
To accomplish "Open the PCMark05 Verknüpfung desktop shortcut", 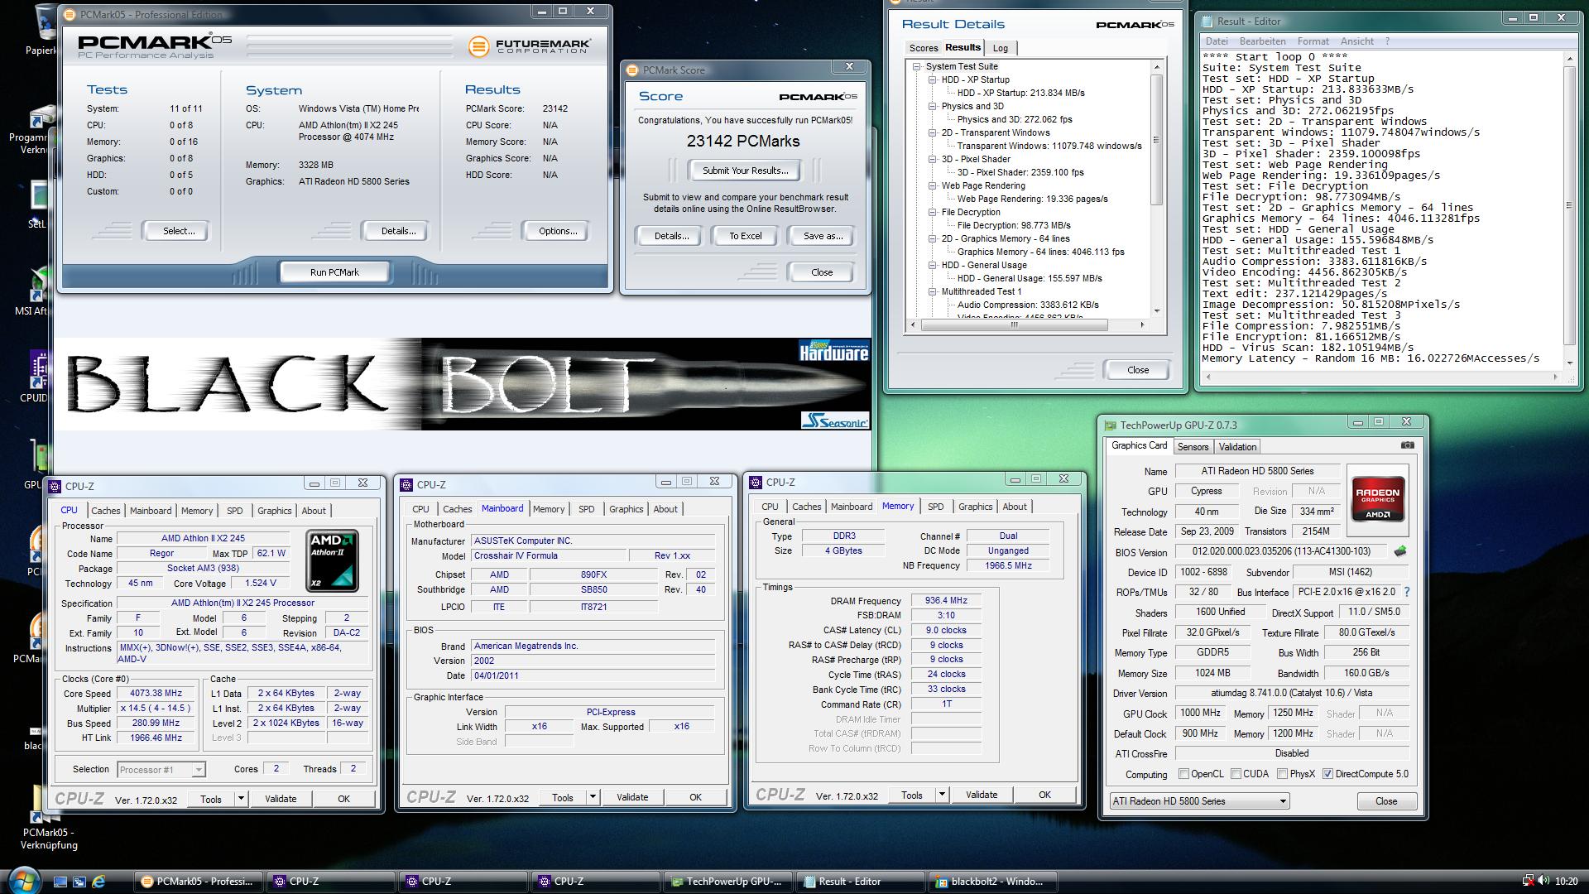I will 49,818.
